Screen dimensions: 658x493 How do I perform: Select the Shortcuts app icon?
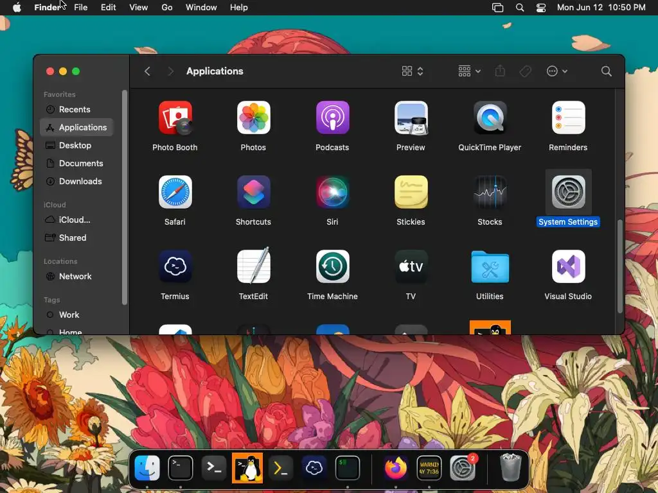253,192
